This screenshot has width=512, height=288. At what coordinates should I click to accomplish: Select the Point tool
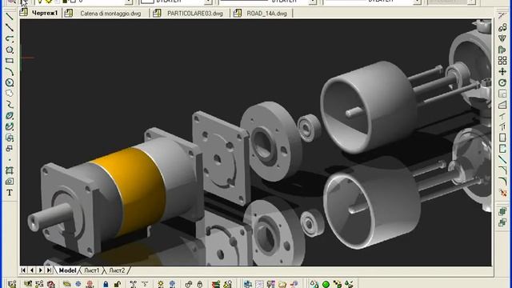pos(10,160)
